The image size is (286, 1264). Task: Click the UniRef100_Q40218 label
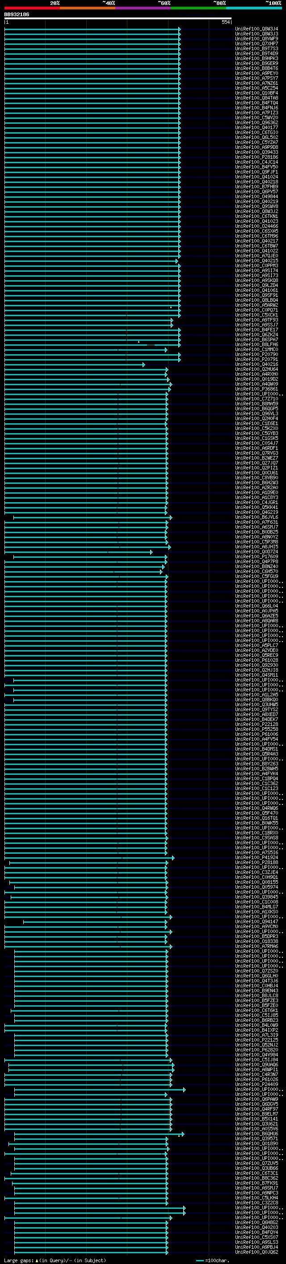257,182
